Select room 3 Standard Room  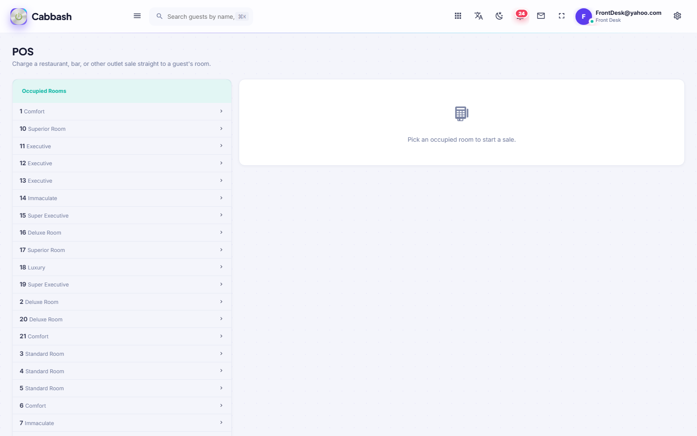tap(122, 354)
